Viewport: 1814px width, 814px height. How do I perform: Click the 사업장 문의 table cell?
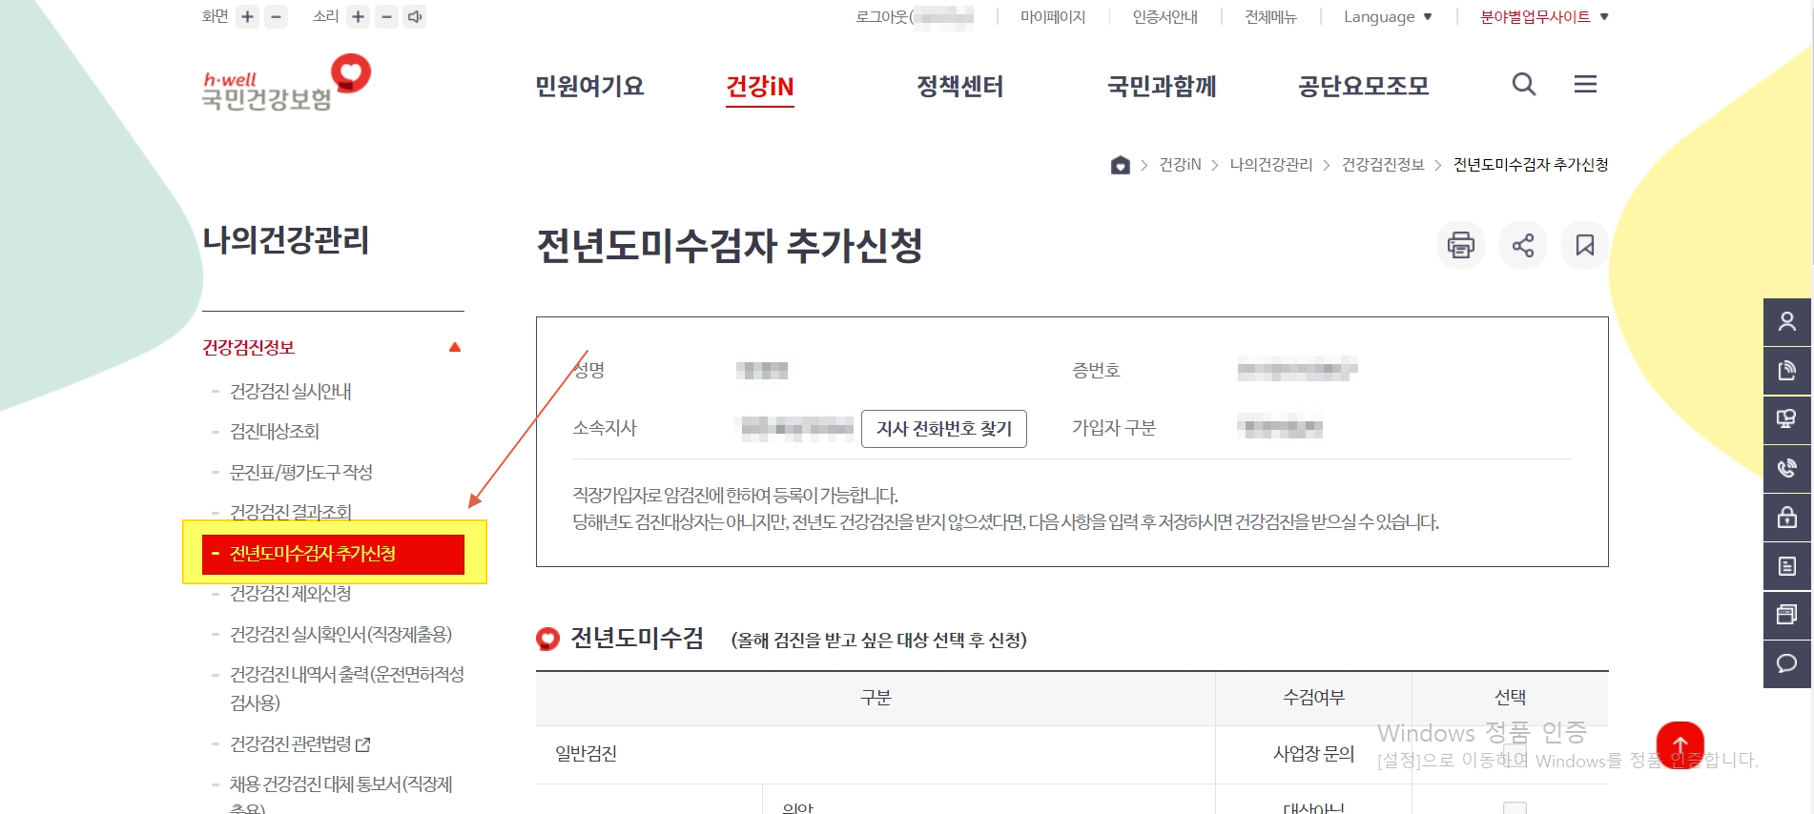pos(1313,753)
